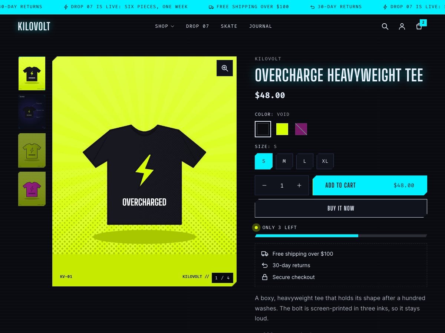The height and width of the screenshot is (333, 445).
Task: Click the 'KV-01' label on product image
Action: pyautogui.click(x=66, y=277)
